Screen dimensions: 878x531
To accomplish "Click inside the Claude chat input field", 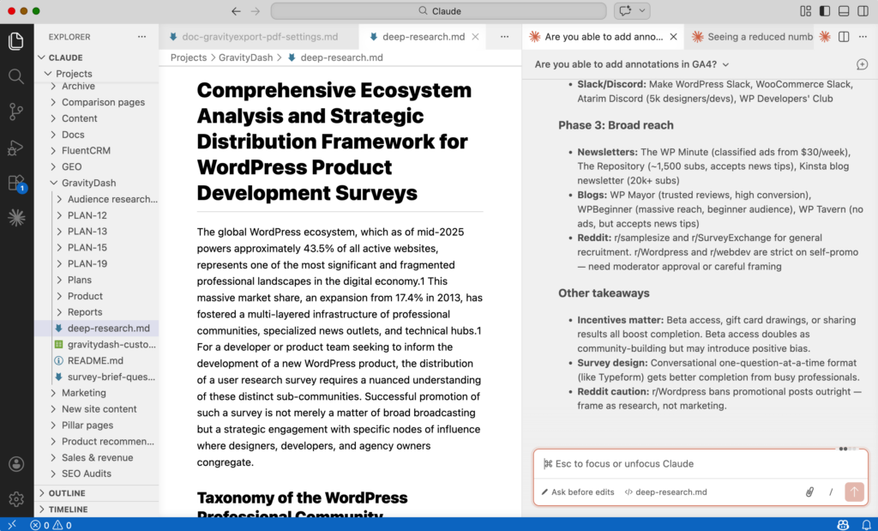I will (x=699, y=463).
